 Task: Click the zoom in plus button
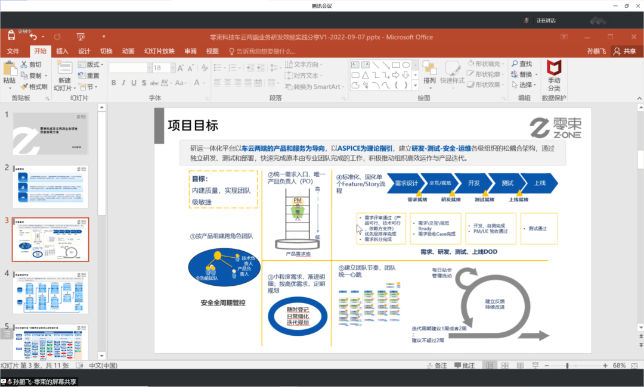(x=605, y=366)
